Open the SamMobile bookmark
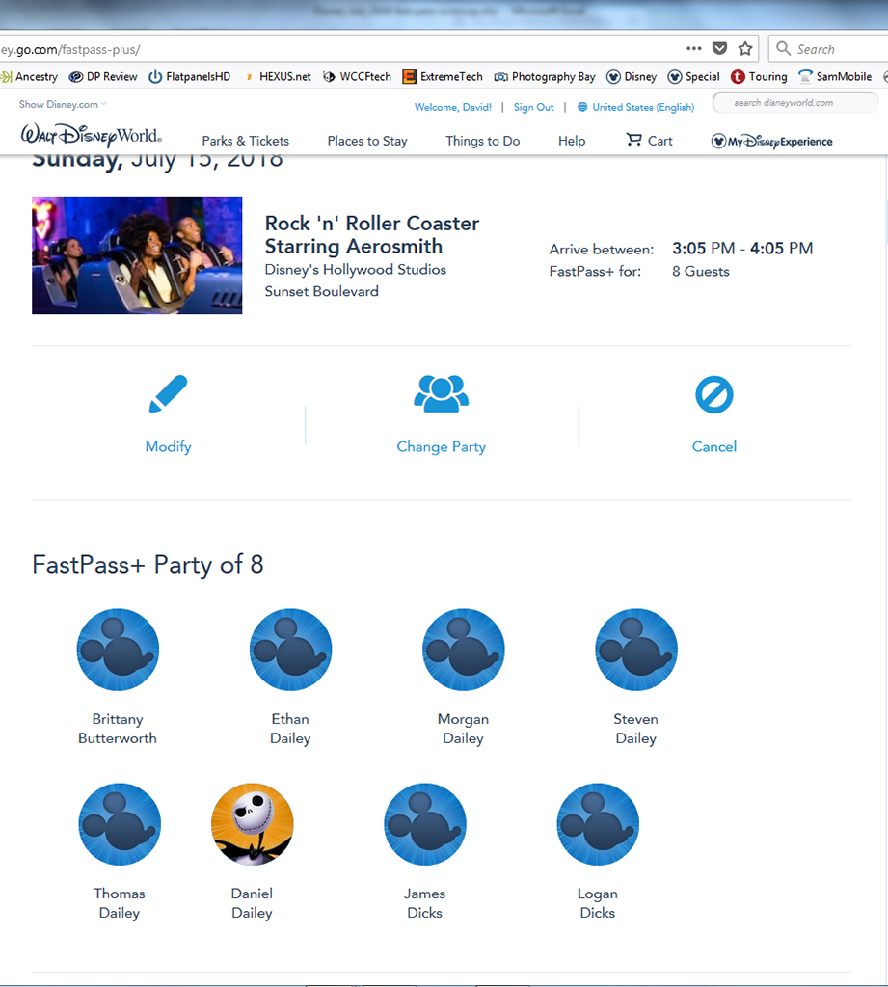This screenshot has width=888, height=987. (x=835, y=77)
